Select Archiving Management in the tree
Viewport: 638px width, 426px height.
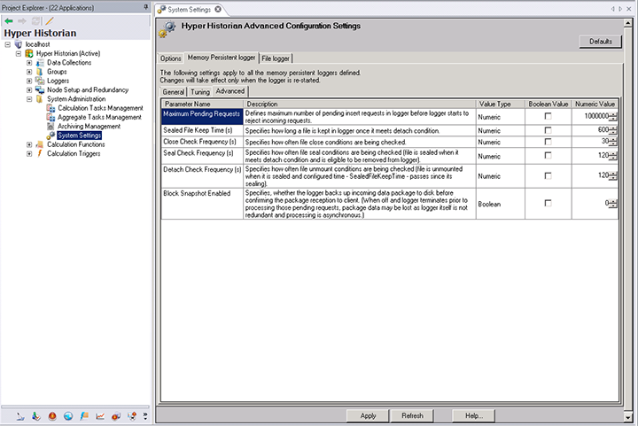(x=89, y=127)
